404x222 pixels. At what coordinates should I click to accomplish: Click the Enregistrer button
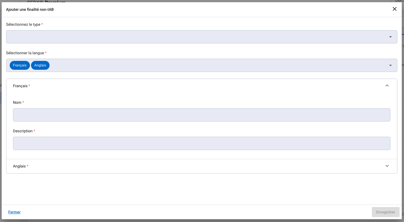[385, 212]
